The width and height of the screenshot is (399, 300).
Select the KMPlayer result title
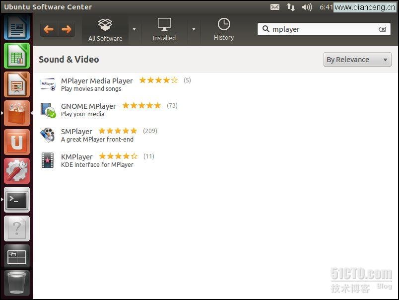(x=76, y=156)
